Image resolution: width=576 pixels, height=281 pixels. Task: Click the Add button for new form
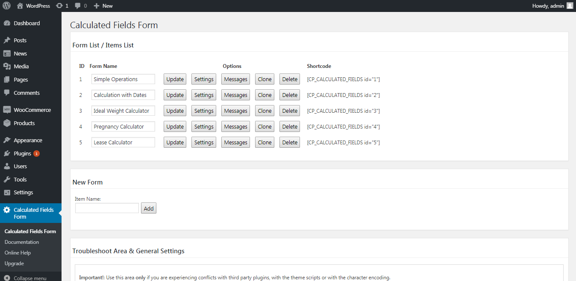(x=149, y=208)
